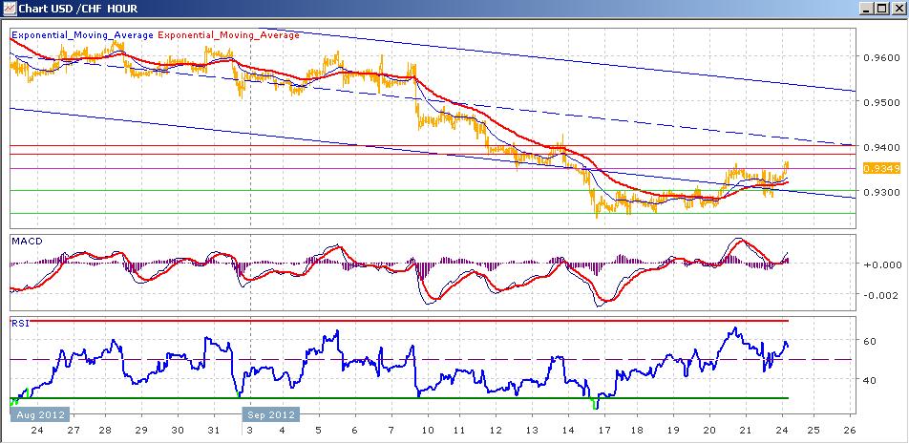
Task: Click date label 11 on time axis
Action: (x=459, y=432)
